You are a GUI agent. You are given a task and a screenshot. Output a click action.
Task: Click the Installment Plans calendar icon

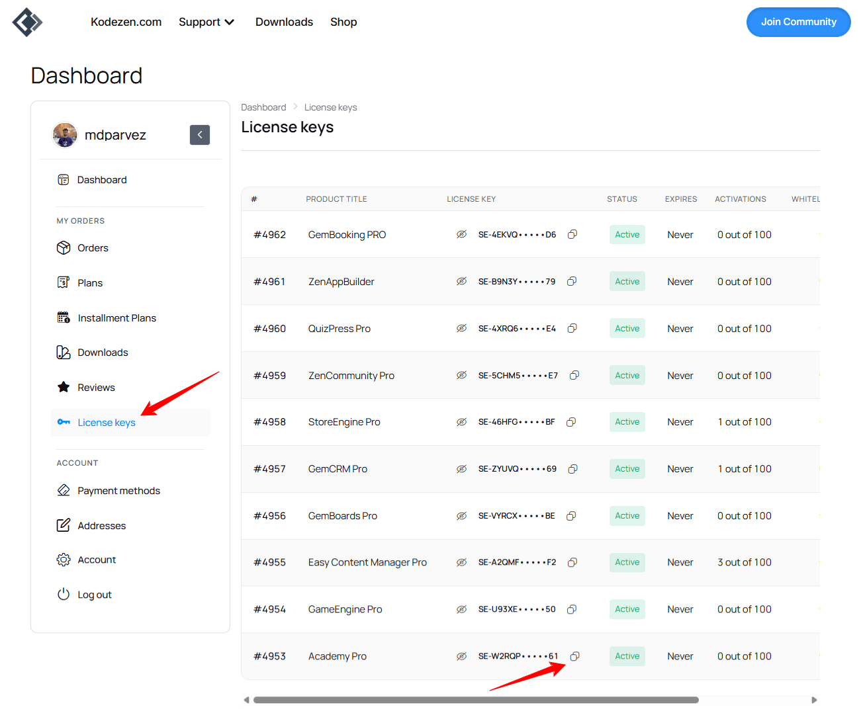pyautogui.click(x=64, y=318)
